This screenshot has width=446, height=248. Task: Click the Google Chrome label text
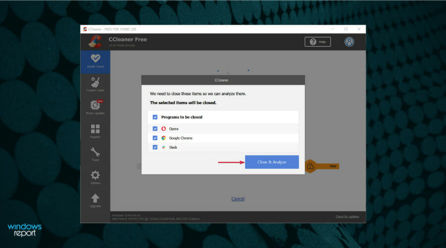click(181, 138)
